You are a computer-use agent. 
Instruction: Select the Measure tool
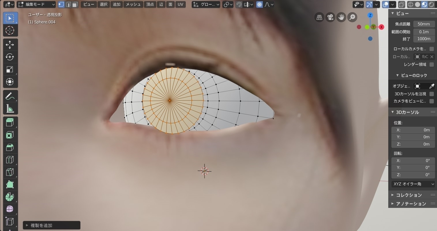click(x=10, y=108)
